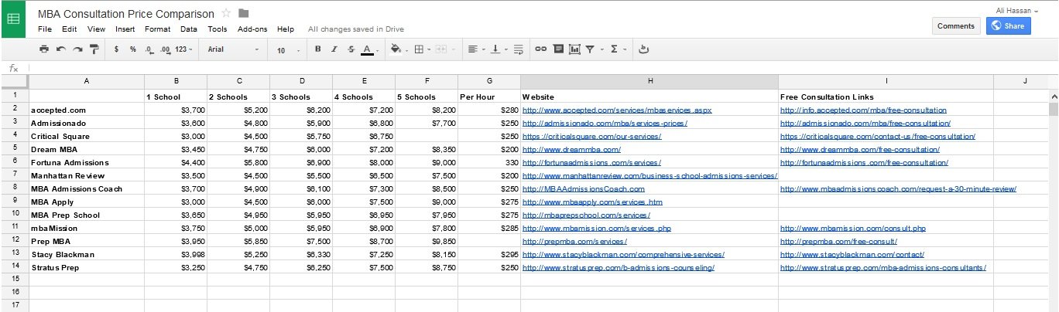The image size is (1059, 312).
Task: Select column H header
Action: point(649,81)
